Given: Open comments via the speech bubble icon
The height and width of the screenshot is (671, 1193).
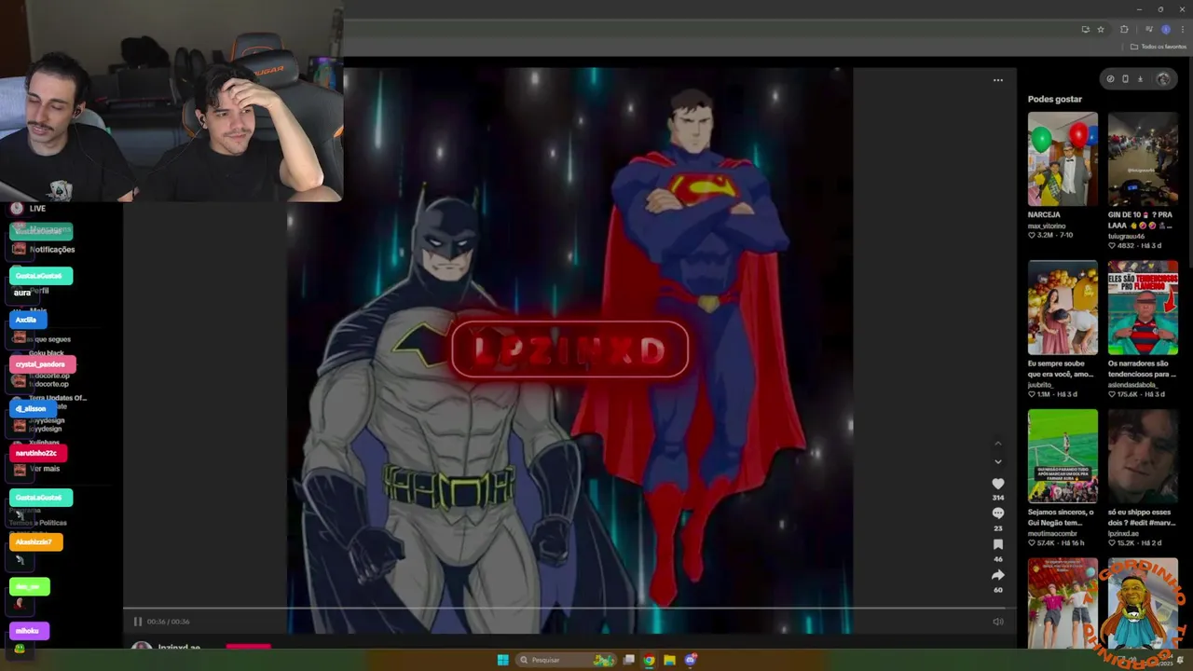Looking at the screenshot, I should (x=997, y=514).
